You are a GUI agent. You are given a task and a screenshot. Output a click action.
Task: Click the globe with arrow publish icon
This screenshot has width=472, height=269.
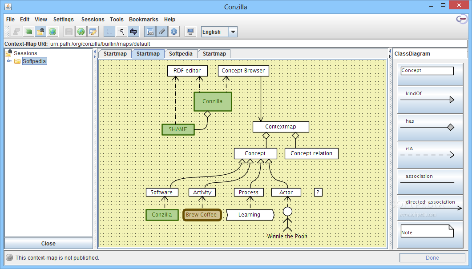coord(81,32)
